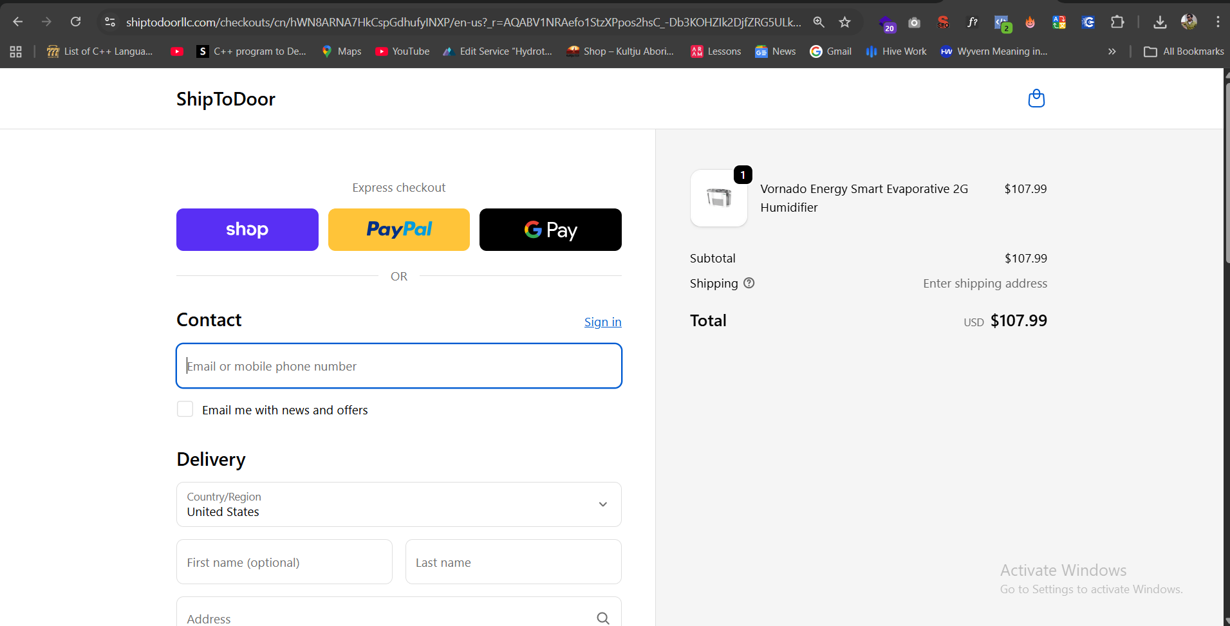
Task: Click the browser address bar URL
Action: point(463,23)
